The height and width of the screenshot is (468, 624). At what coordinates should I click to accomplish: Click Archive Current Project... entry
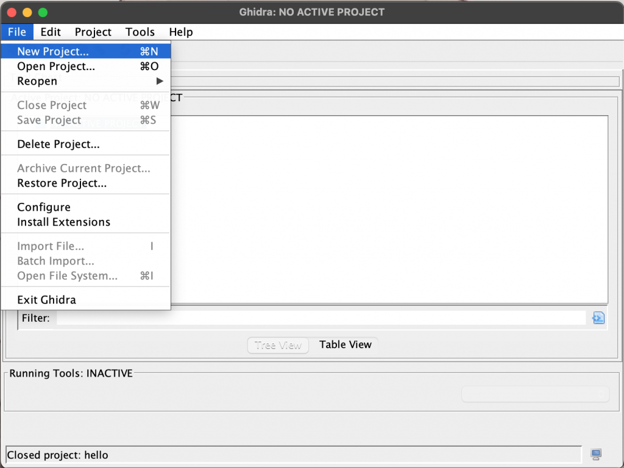[85, 168]
